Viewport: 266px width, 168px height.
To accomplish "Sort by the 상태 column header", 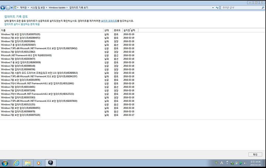I will tap(108, 30).
